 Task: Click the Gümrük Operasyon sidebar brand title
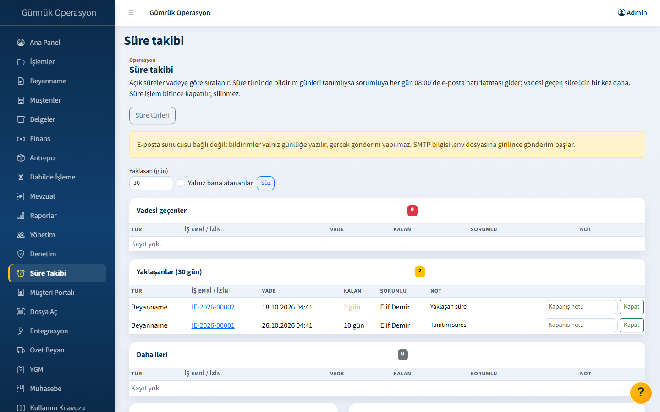[x=59, y=13]
